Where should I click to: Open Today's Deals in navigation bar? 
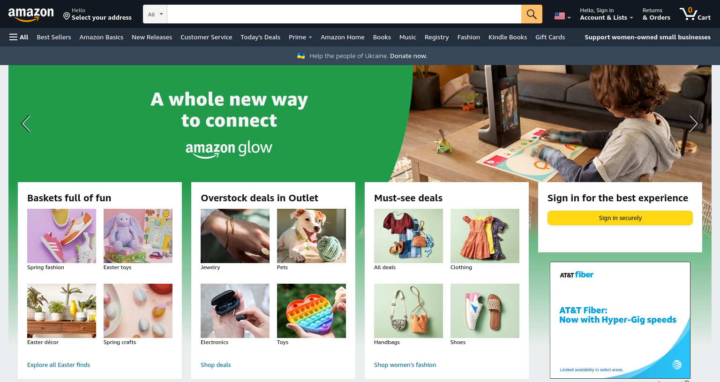(x=260, y=37)
